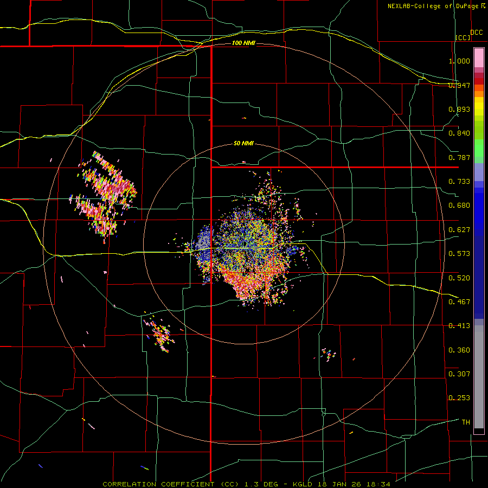Click the 50 NMI range ring label
This screenshot has height=488, width=488.
point(243,144)
